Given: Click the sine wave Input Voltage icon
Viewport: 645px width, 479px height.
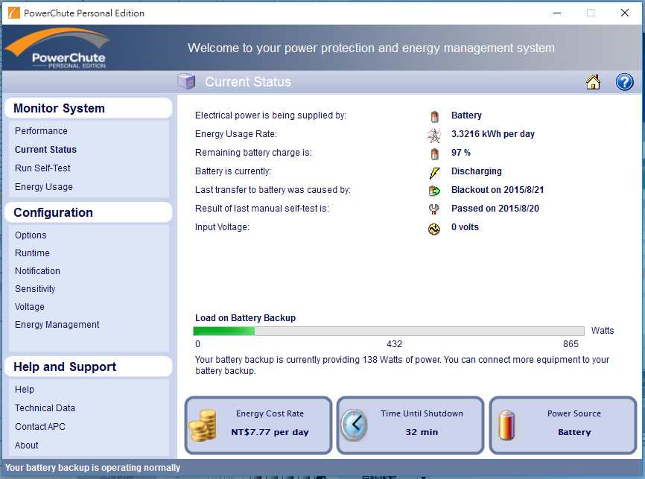Looking at the screenshot, I should [x=434, y=229].
